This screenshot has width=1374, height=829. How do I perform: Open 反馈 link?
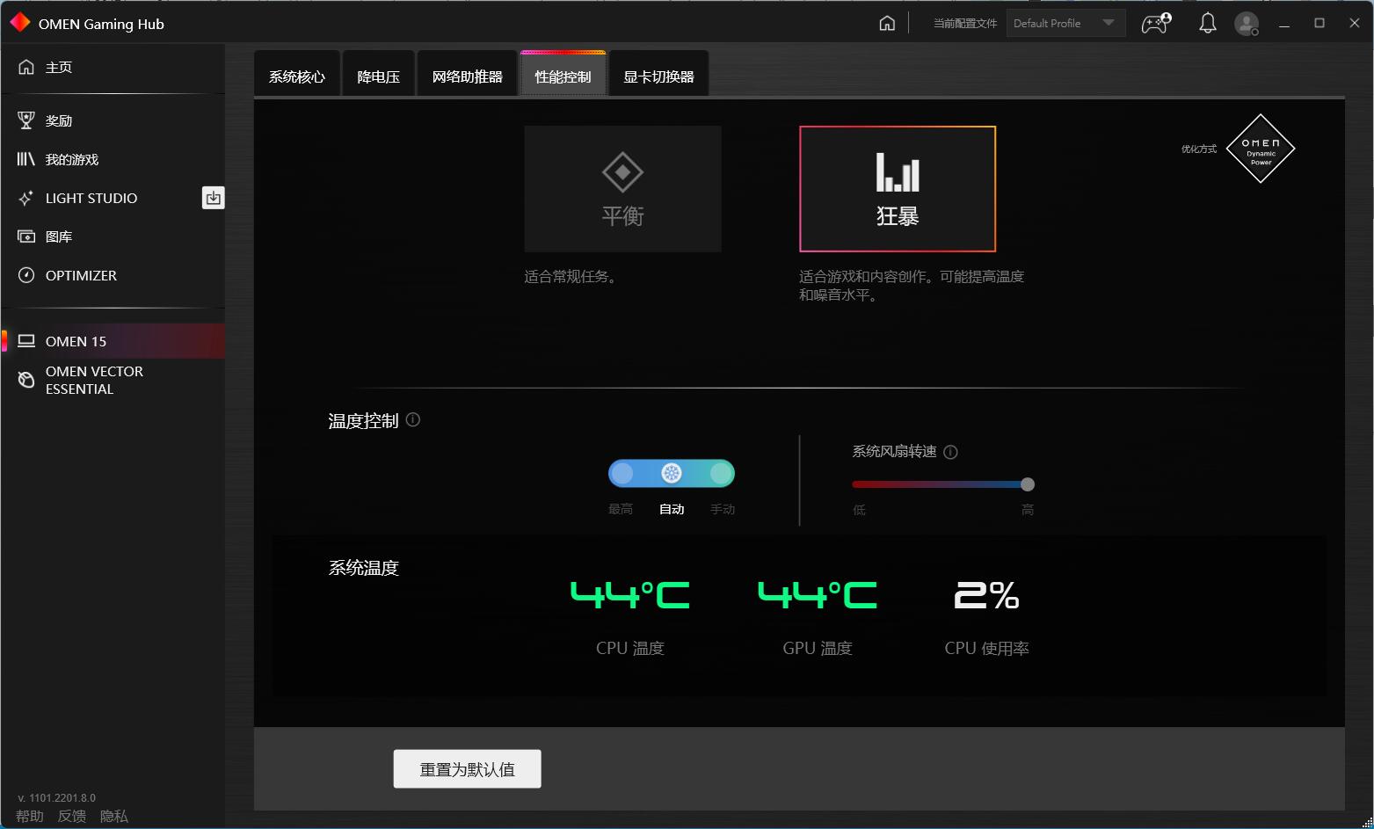pyautogui.click(x=72, y=817)
